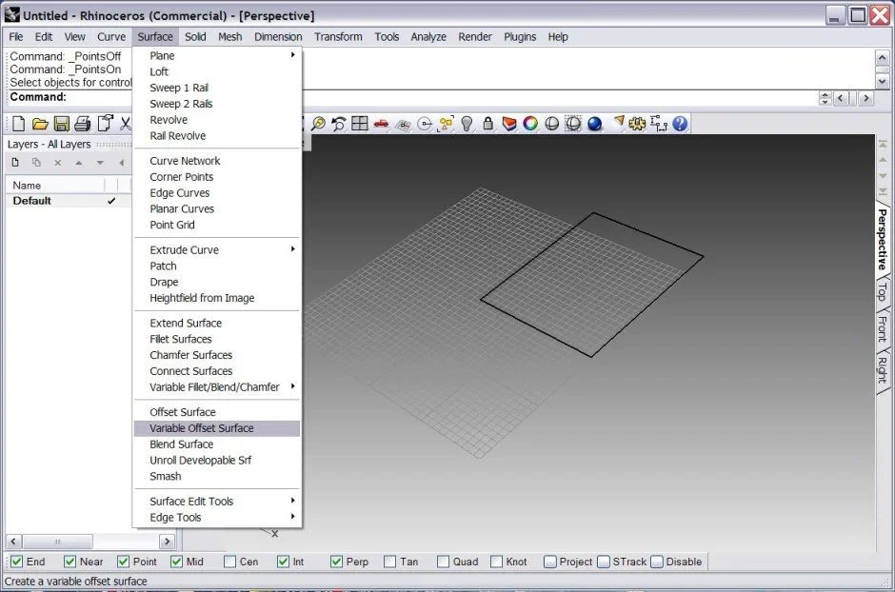Switch to Front viewport tab
The height and width of the screenshot is (592, 895).
(x=882, y=328)
